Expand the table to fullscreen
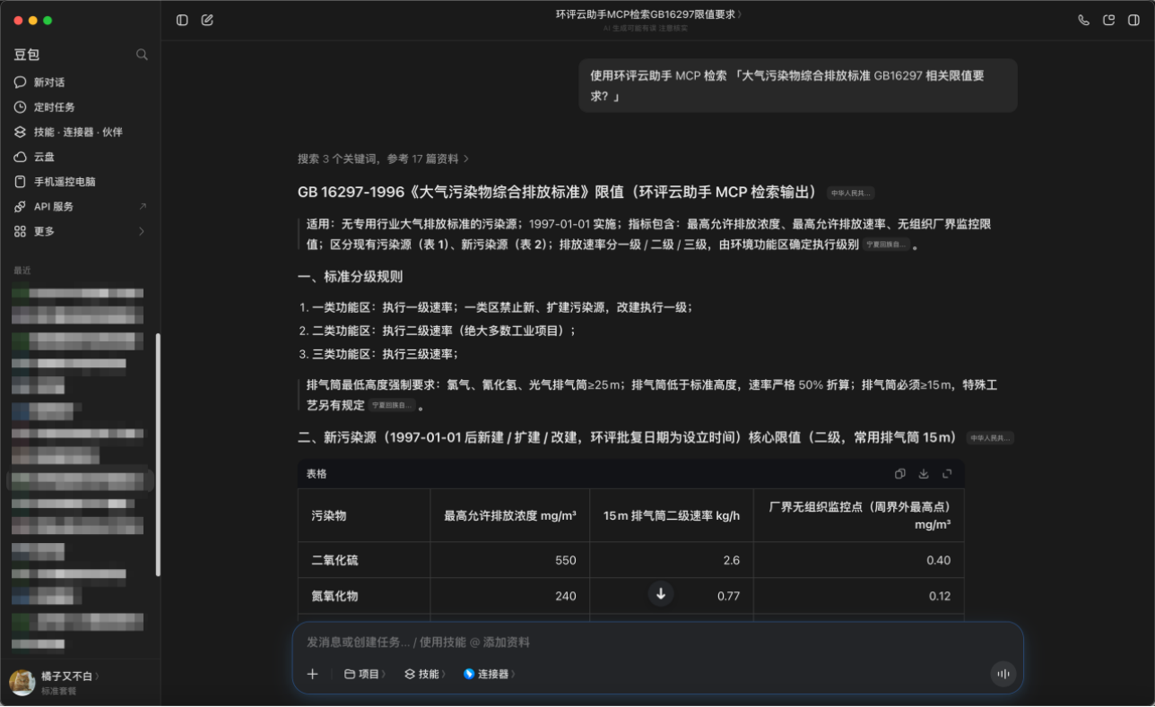 point(947,474)
